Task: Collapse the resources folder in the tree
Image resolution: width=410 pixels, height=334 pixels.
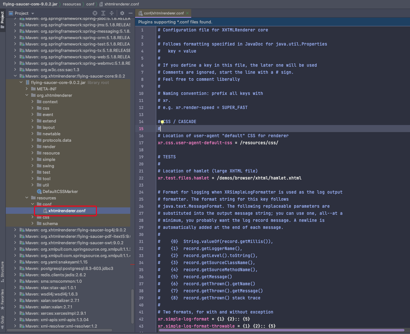Action: tap(27, 198)
